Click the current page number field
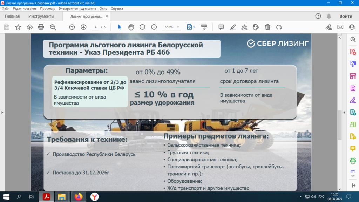The height and width of the screenshot is (202, 359). (96, 27)
